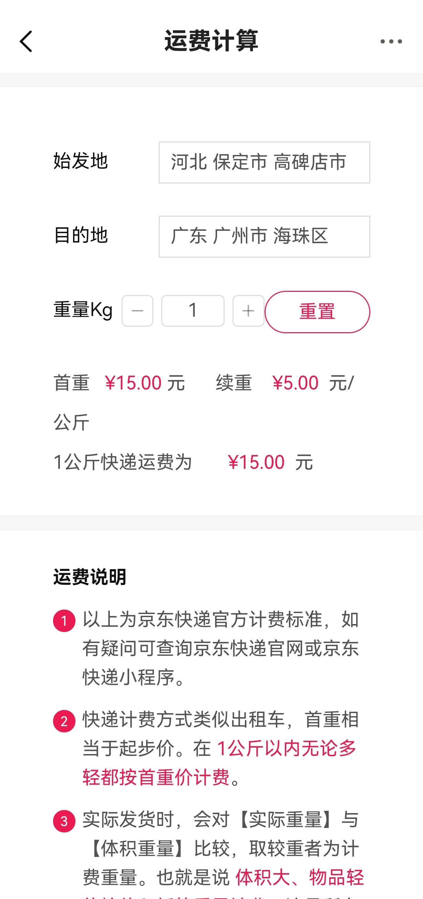This screenshot has height=899, width=423.
Task: Tap the 始发地 label
Action: tap(81, 161)
